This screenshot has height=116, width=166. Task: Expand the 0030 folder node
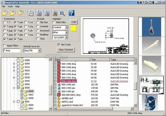tap(14, 77)
